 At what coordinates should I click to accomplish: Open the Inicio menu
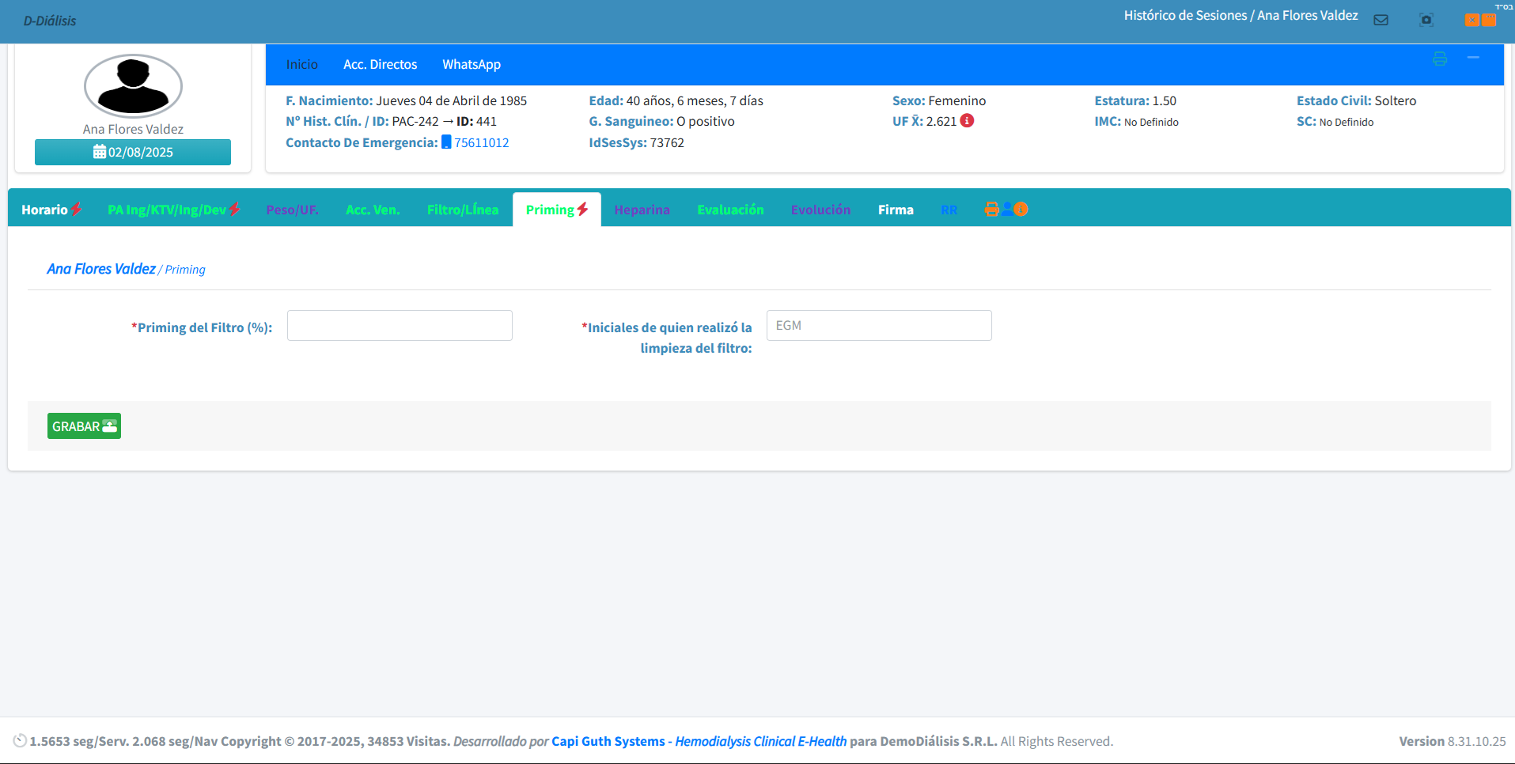301,65
